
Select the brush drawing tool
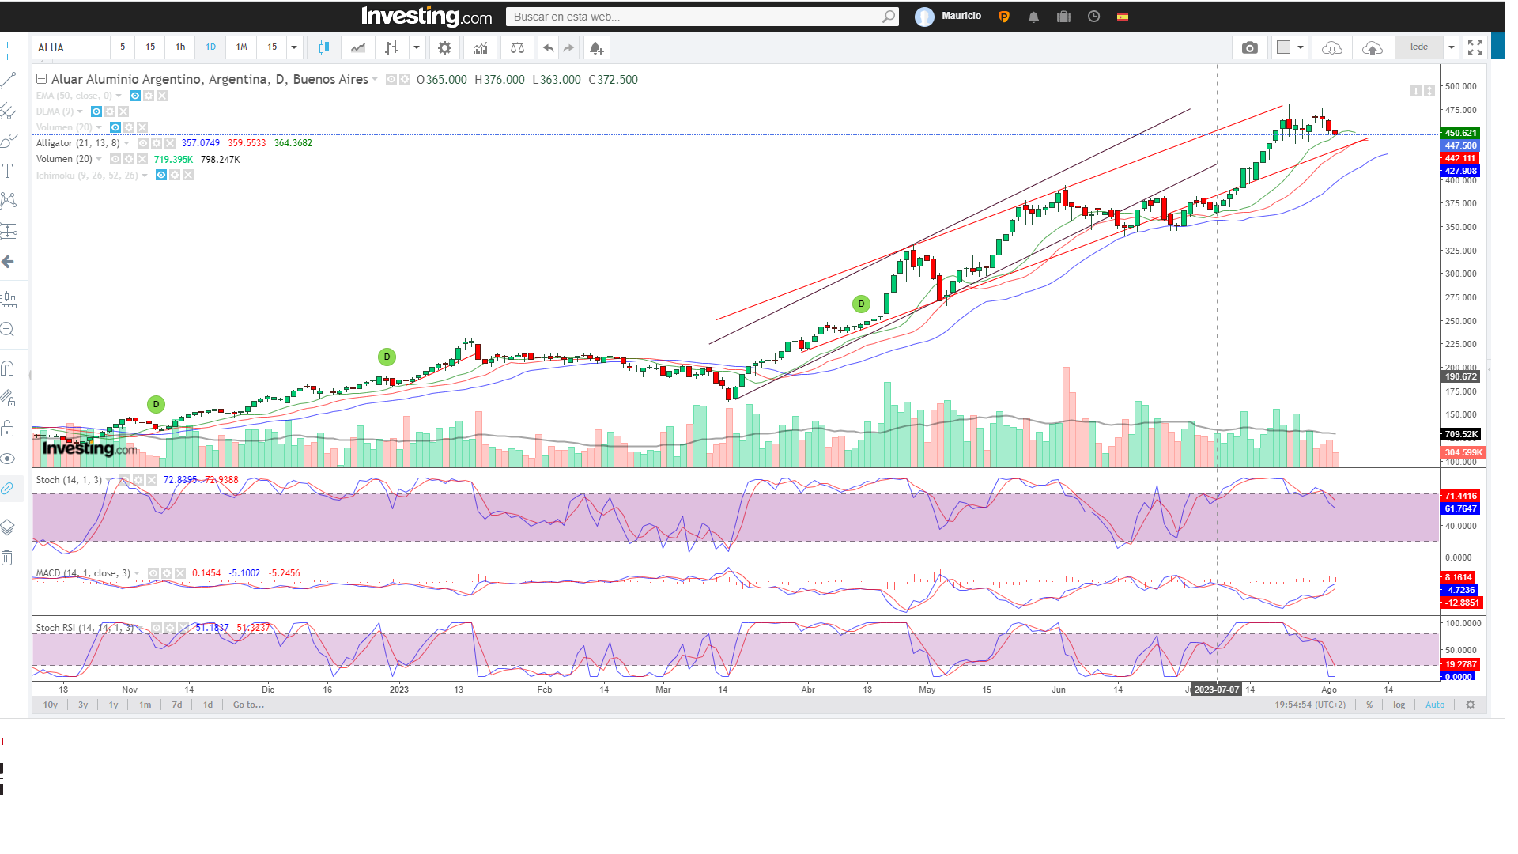pos(8,141)
